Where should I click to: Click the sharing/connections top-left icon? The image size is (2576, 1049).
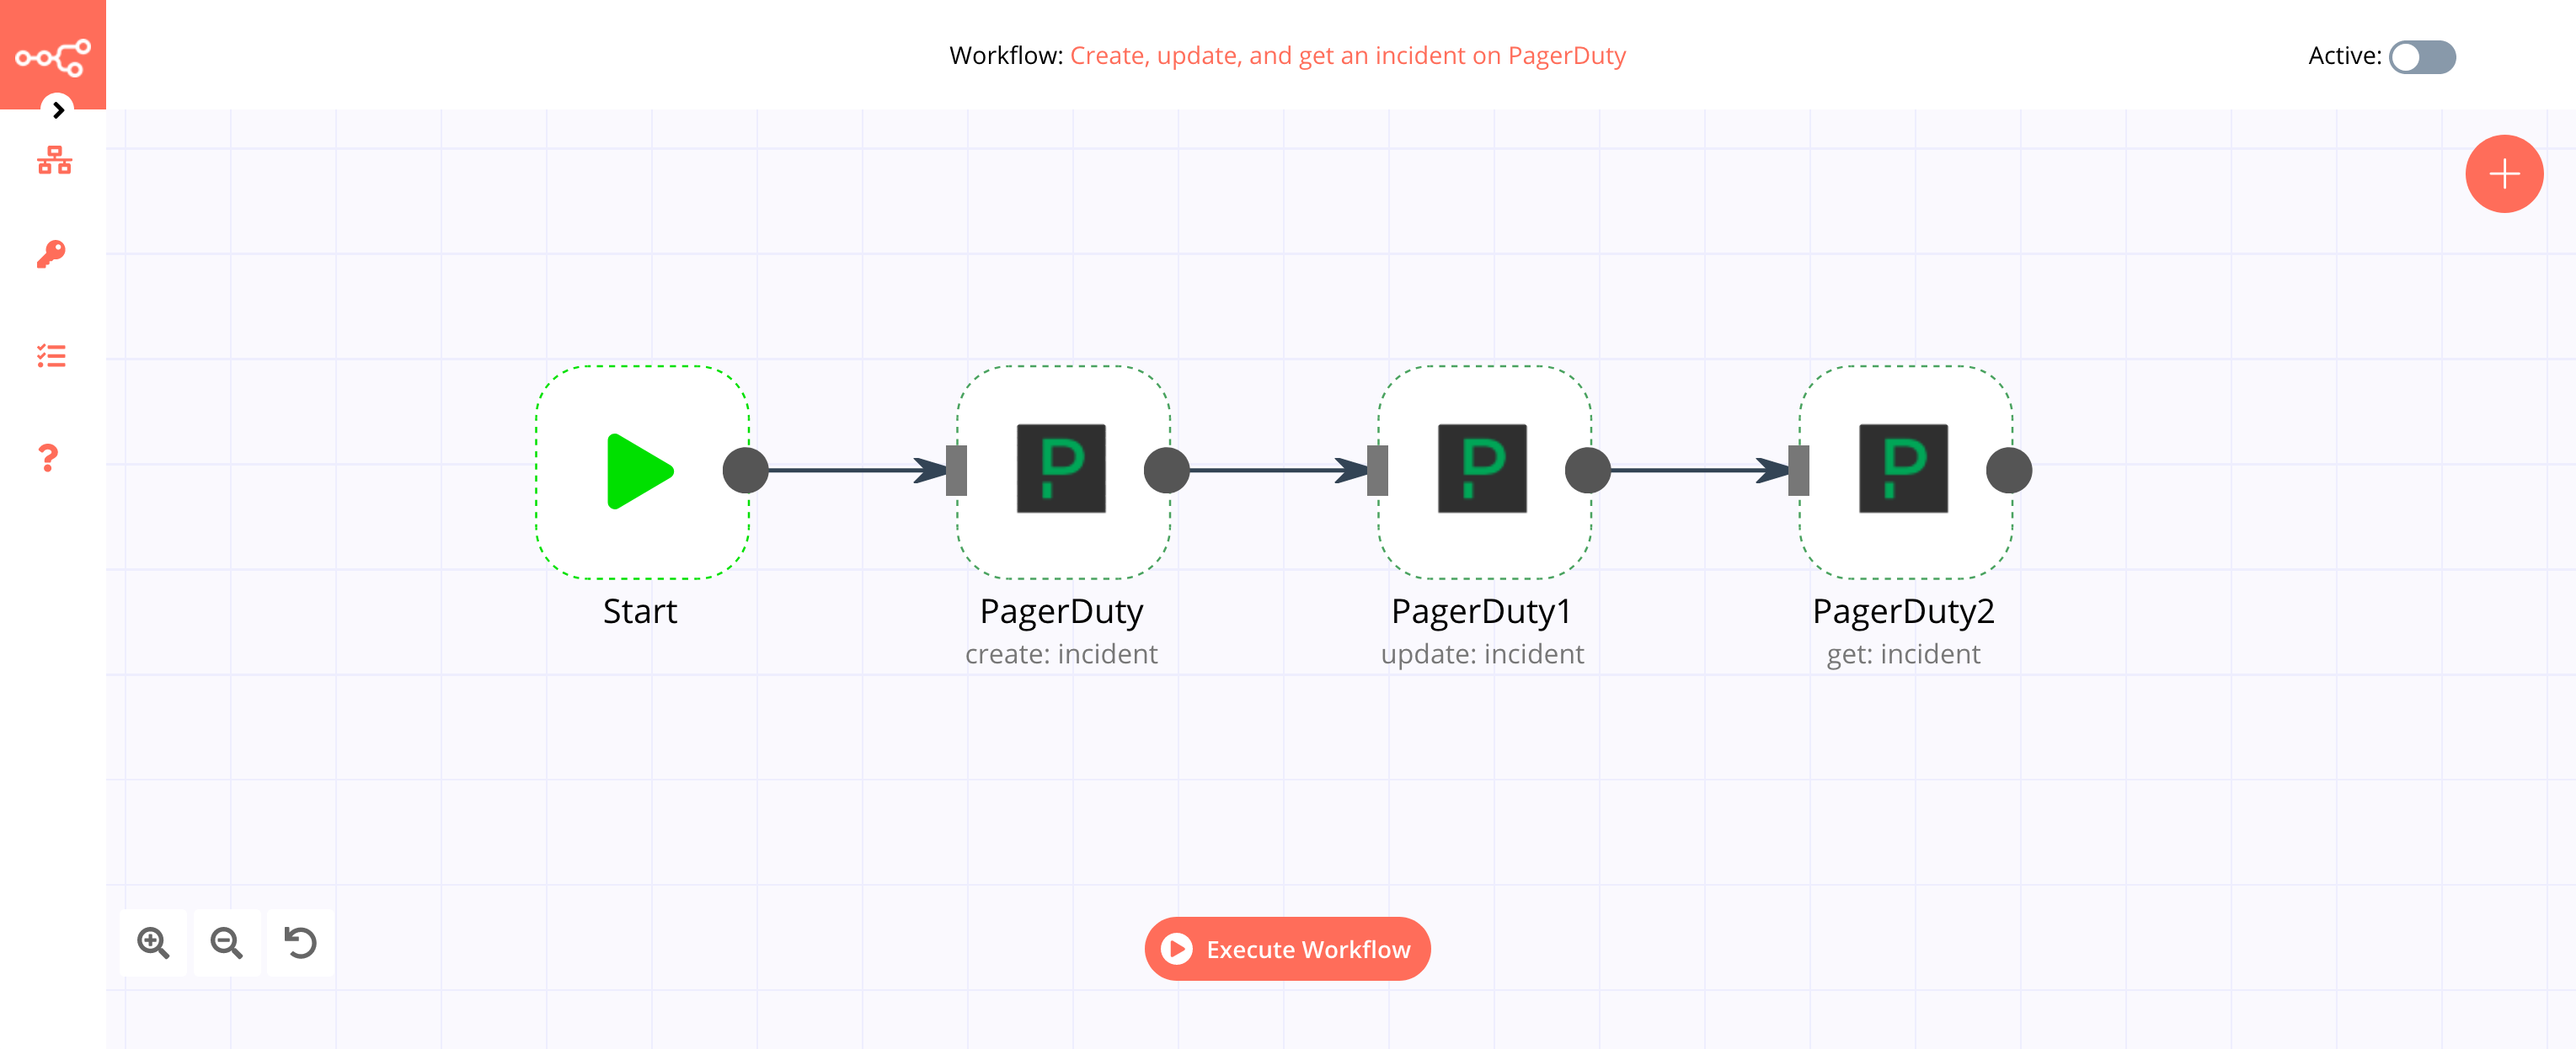tap(52, 52)
